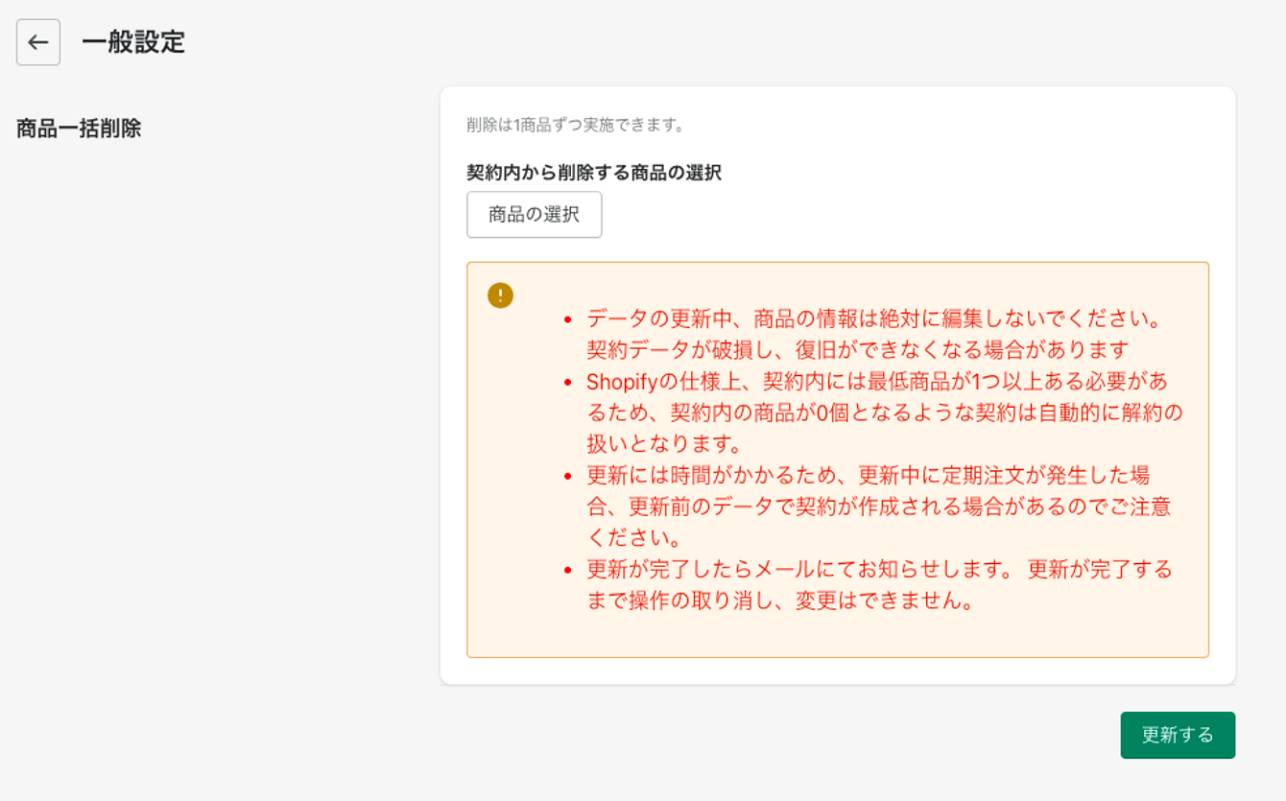The height and width of the screenshot is (801, 1286).
Task: Click the 一般設定 page heading
Action: (133, 42)
